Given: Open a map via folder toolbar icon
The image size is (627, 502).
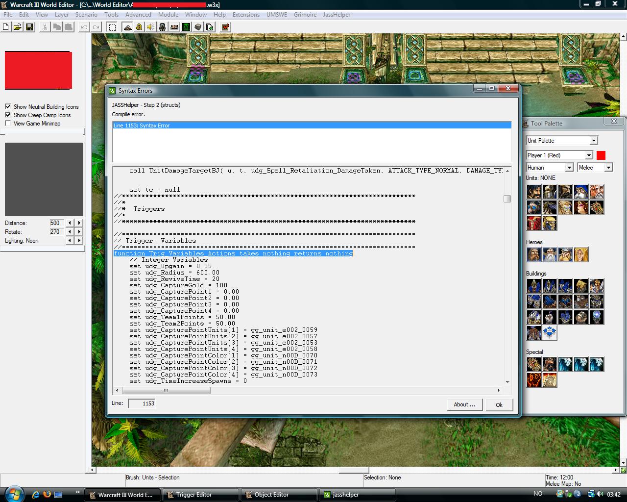Looking at the screenshot, I should [x=18, y=27].
